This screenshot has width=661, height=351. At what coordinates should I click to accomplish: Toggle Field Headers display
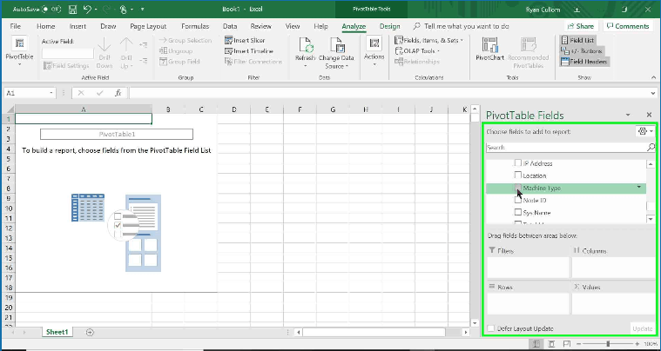click(583, 62)
